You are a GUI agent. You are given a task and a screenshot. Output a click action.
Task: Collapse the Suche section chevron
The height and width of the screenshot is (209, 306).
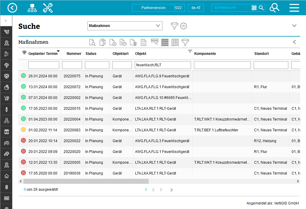tap(294, 25)
